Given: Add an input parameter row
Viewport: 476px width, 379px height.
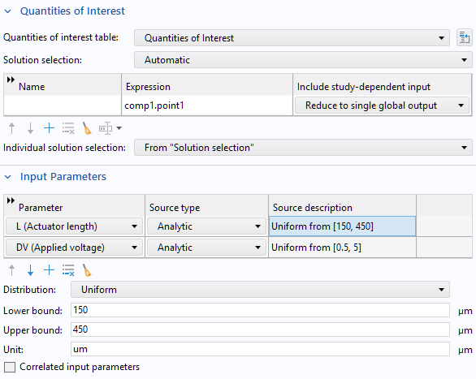Looking at the screenshot, I should pyautogui.click(x=49, y=270).
